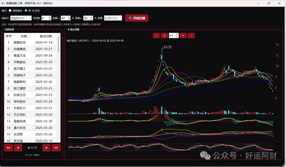Decrease the 目标数 spinner value
Viewport: 286px width, 167px height.
pos(50,19)
